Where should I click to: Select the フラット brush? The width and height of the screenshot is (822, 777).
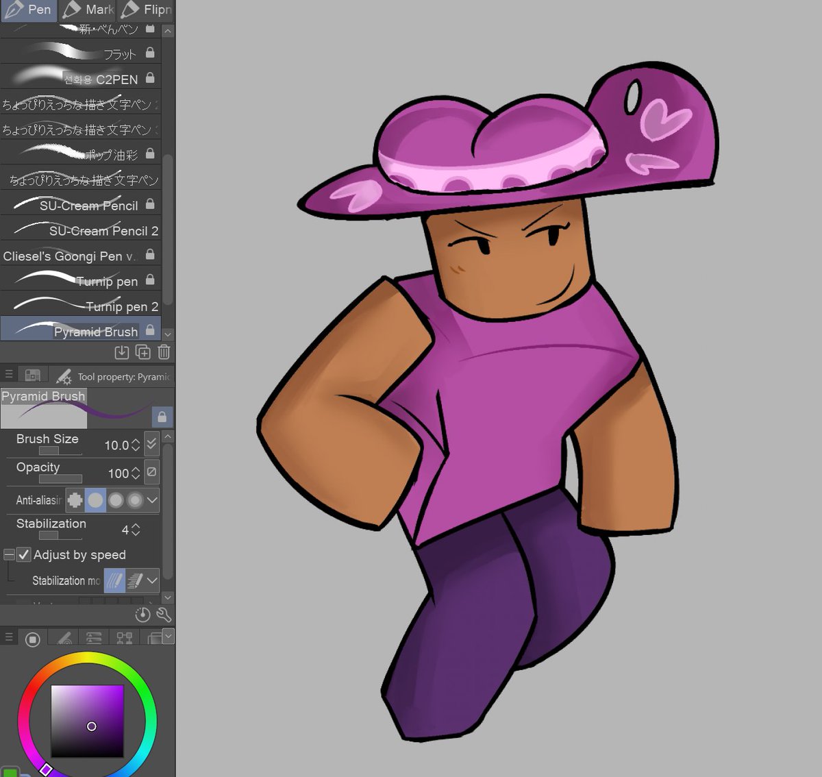click(81, 51)
